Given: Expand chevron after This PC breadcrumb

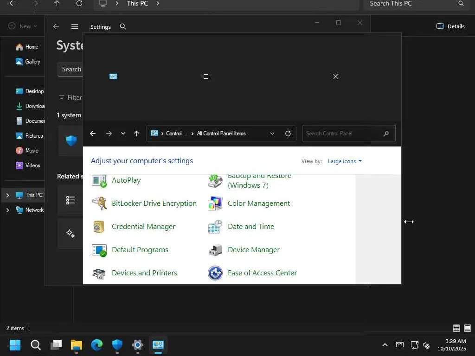Looking at the screenshot, I should 158,4.
